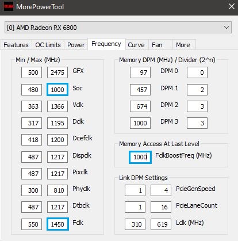Focus the Phyclk maximum field showing 810

57,190
